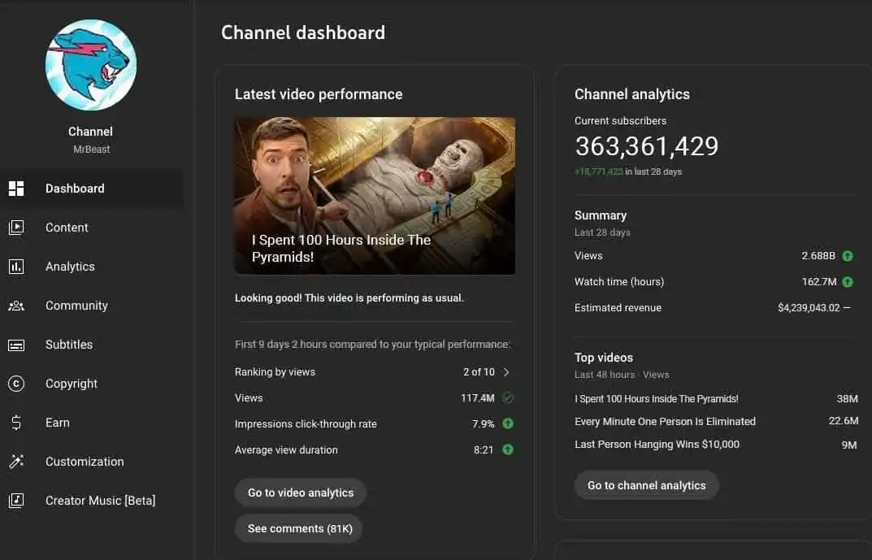Click the Copyright circle-C icon
The image size is (872, 560).
click(16, 384)
